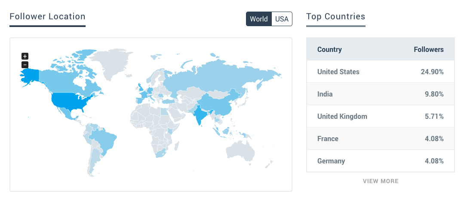
Task: Switch map view to USA
Action: [x=282, y=19]
